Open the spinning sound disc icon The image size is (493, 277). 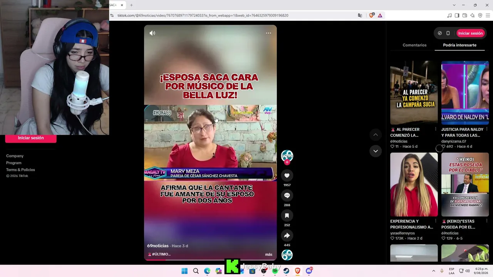coord(287,255)
